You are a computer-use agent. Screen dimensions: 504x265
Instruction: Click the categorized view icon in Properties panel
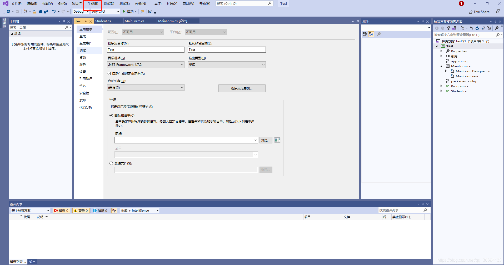click(x=365, y=34)
